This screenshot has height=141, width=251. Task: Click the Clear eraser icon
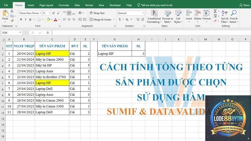tap(215, 21)
